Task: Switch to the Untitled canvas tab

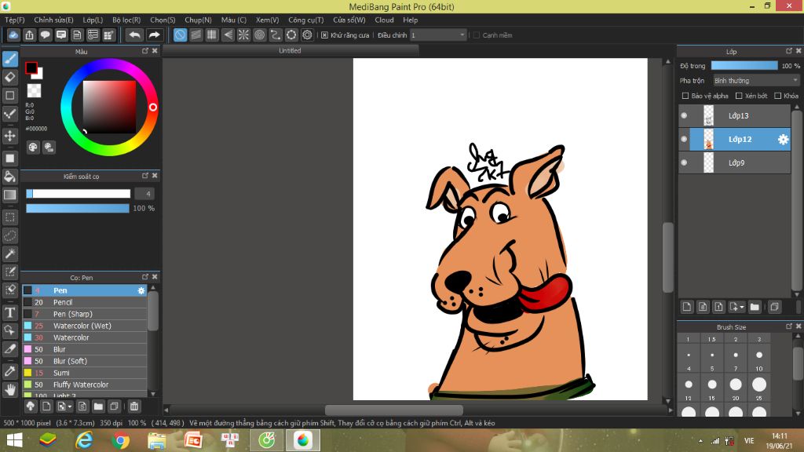Action: pyautogui.click(x=291, y=51)
